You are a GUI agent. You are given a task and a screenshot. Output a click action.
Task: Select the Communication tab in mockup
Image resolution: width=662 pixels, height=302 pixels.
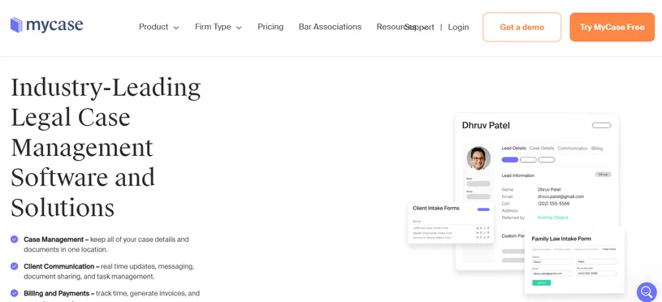pyautogui.click(x=573, y=148)
